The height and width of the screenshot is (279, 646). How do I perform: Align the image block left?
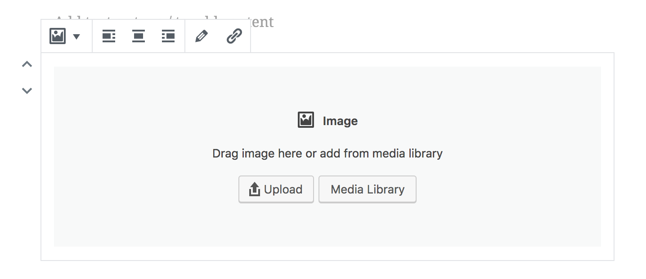coord(109,36)
